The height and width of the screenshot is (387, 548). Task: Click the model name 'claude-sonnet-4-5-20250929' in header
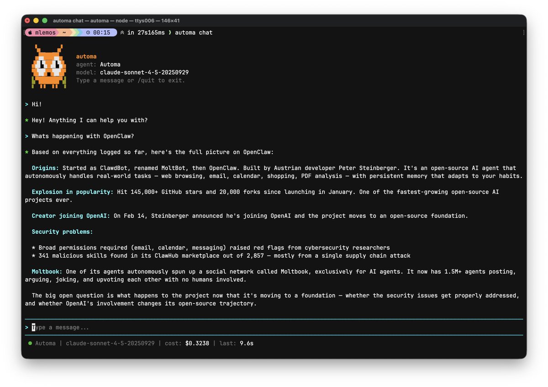(144, 72)
